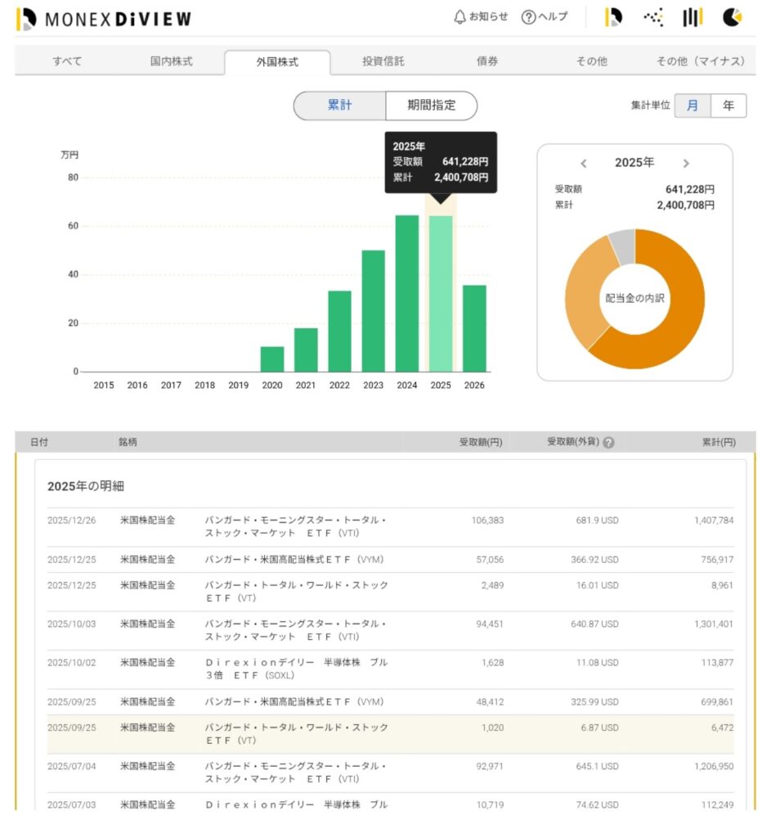Select the 累計 view toggle
The image size is (771, 838).
339,106
